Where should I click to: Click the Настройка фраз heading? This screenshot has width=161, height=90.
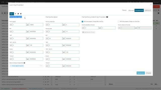pos(51,17)
